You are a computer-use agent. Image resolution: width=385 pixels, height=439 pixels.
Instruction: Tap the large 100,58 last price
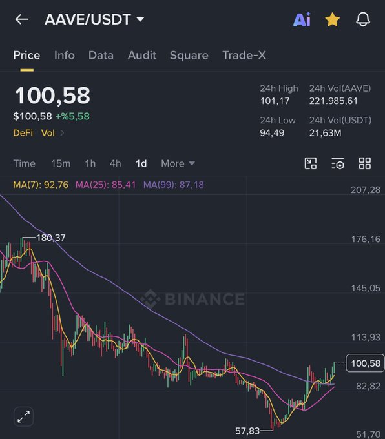(x=52, y=96)
